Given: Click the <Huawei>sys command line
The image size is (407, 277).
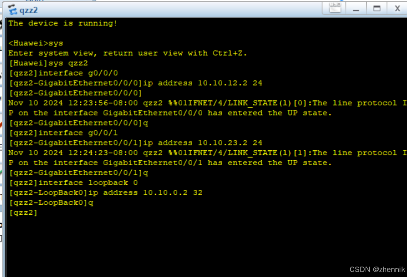Looking at the screenshot, I should coord(36,43).
